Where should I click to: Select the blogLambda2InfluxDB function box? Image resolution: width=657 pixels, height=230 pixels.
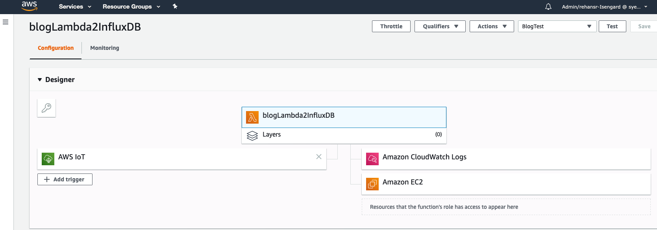pos(344,117)
